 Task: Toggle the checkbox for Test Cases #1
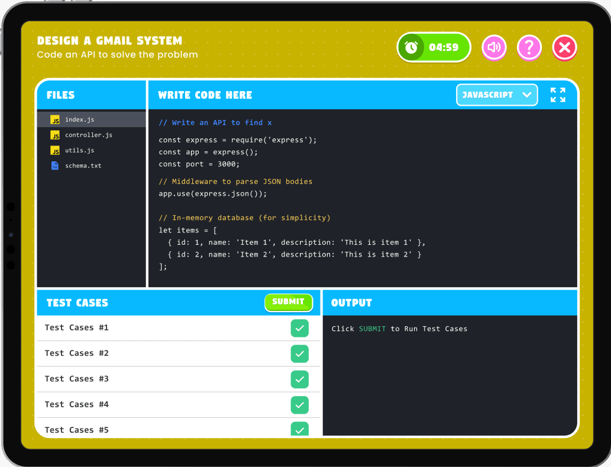(x=299, y=328)
